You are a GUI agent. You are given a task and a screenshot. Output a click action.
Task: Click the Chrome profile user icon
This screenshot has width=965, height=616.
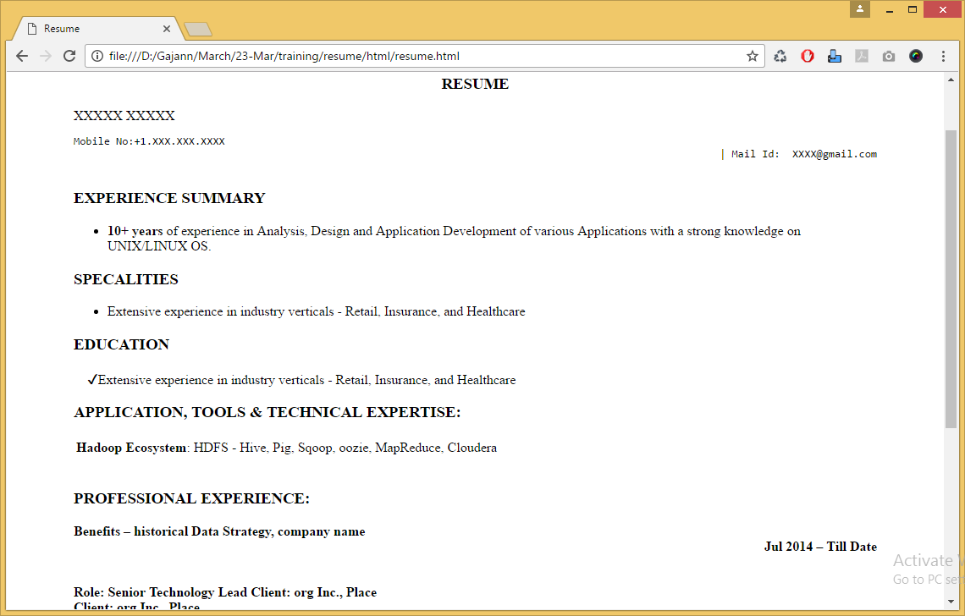tap(860, 9)
